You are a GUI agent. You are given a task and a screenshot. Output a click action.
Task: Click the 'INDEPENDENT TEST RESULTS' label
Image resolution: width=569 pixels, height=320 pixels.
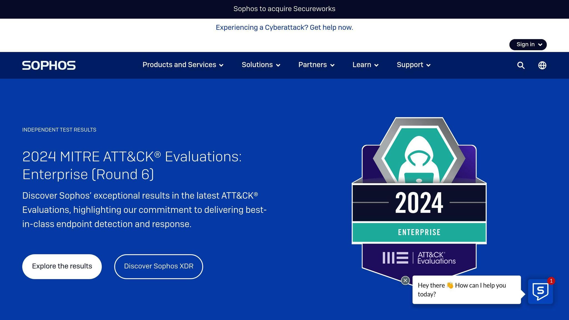59,130
